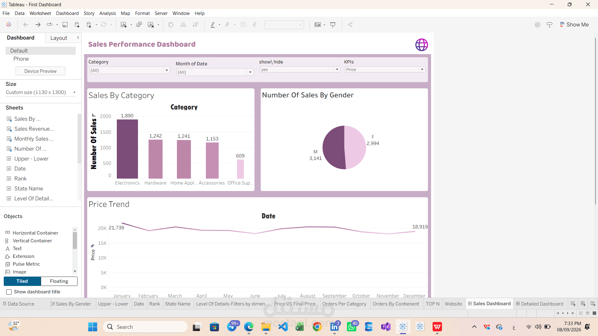598x336 pixels.
Task: Click the Undo back arrow
Action: pyautogui.click(x=26, y=25)
